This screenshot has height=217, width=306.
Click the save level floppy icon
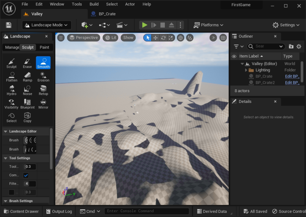click(x=9, y=25)
